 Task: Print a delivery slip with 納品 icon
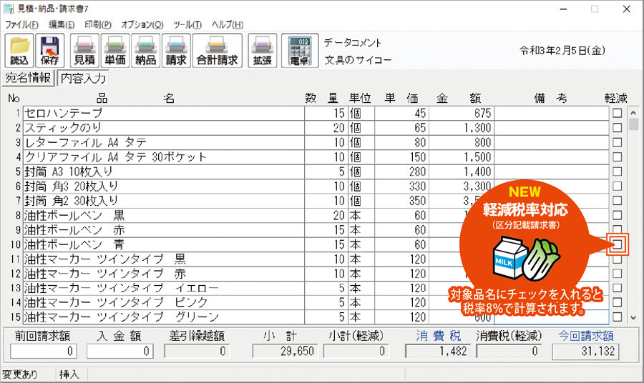tap(145, 51)
